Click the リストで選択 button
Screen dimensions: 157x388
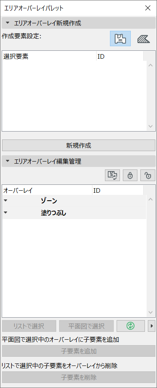tap(29, 326)
